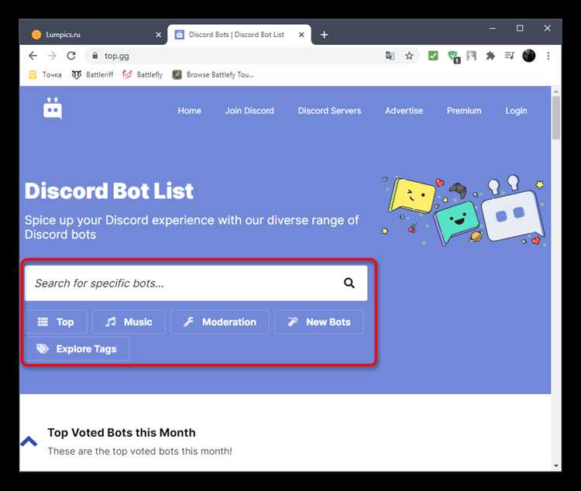Bookmark this page with star icon
This screenshot has height=491, width=581.
click(409, 56)
